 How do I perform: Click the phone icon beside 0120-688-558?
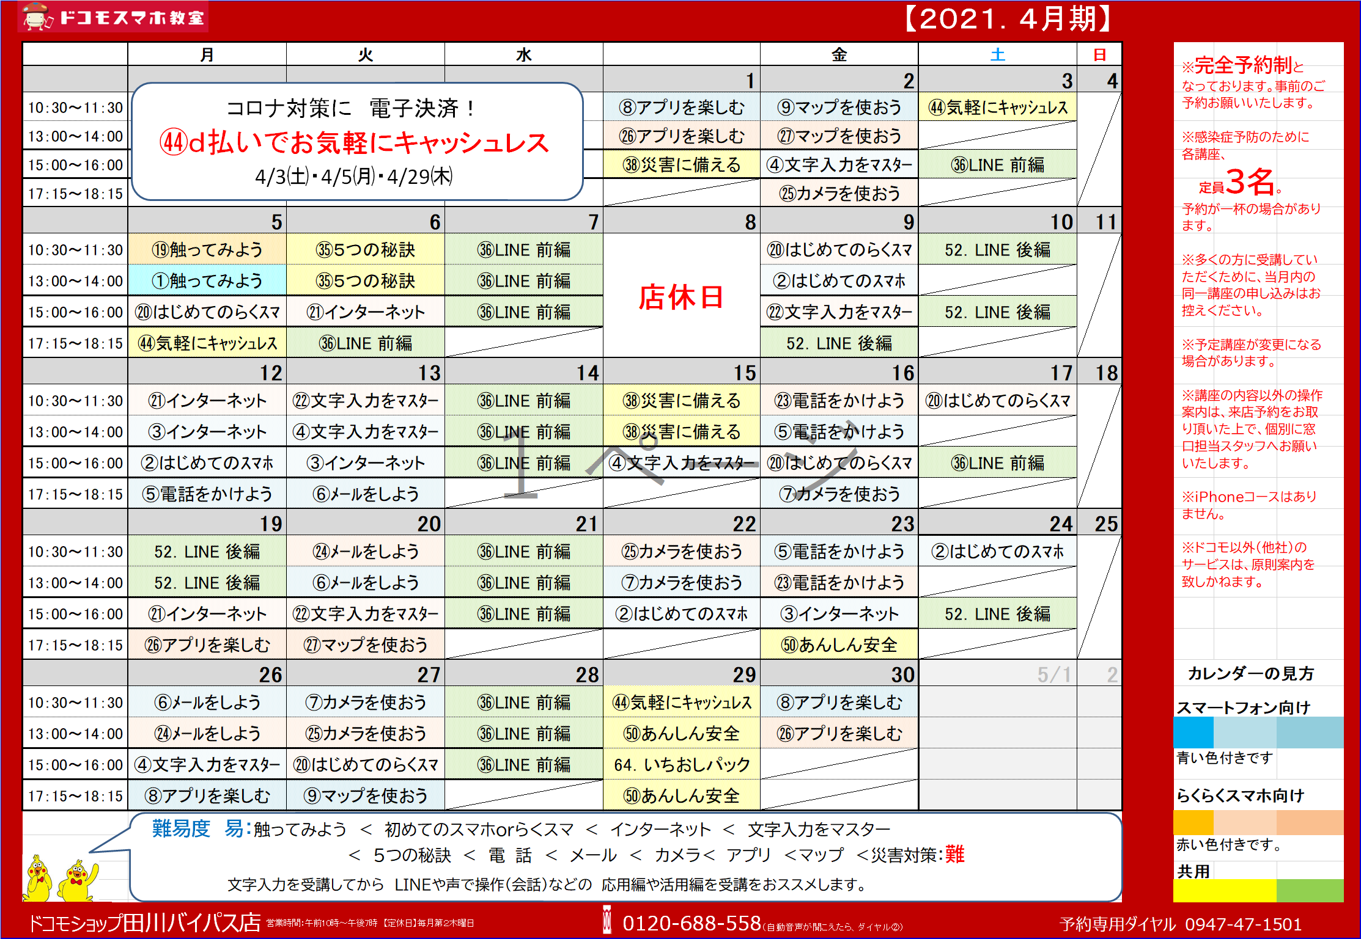(607, 920)
